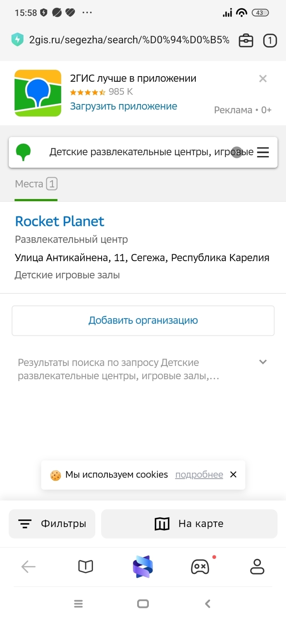Open the user profile icon
Screen dimensions: 286x621
tap(257, 567)
